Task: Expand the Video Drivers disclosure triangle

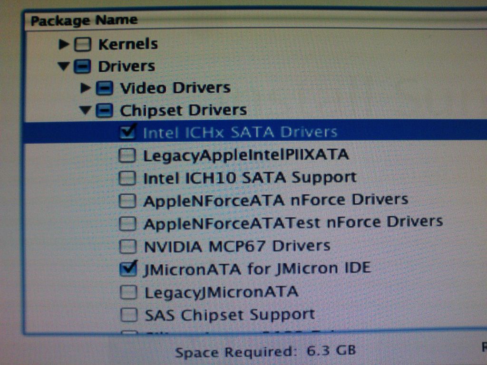Action: click(86, 88)
